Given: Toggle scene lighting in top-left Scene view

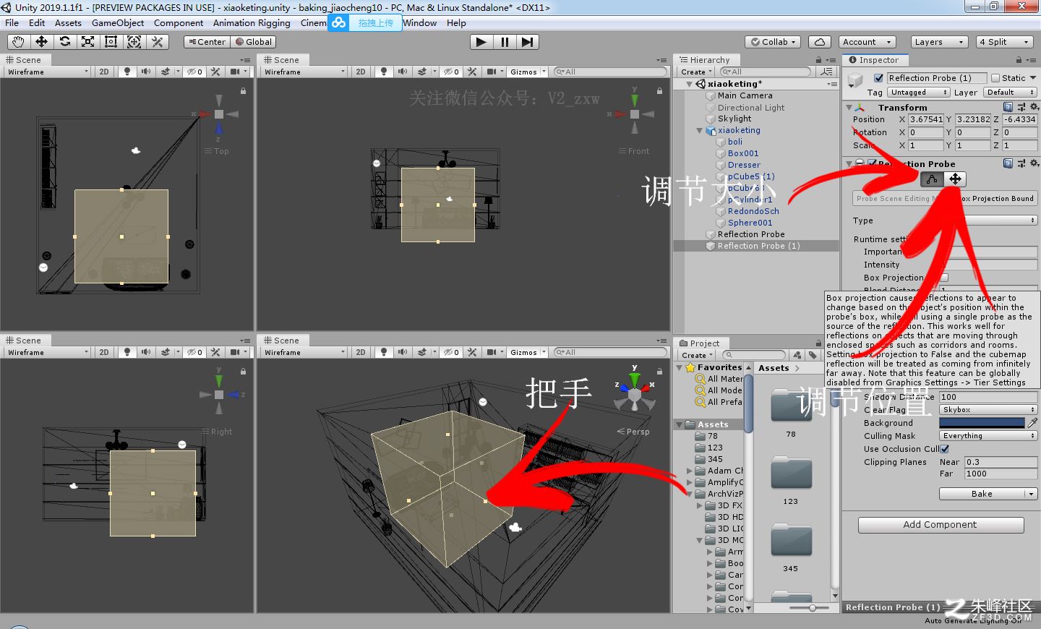Looking at the screenshot, I should tap(127, 72).
